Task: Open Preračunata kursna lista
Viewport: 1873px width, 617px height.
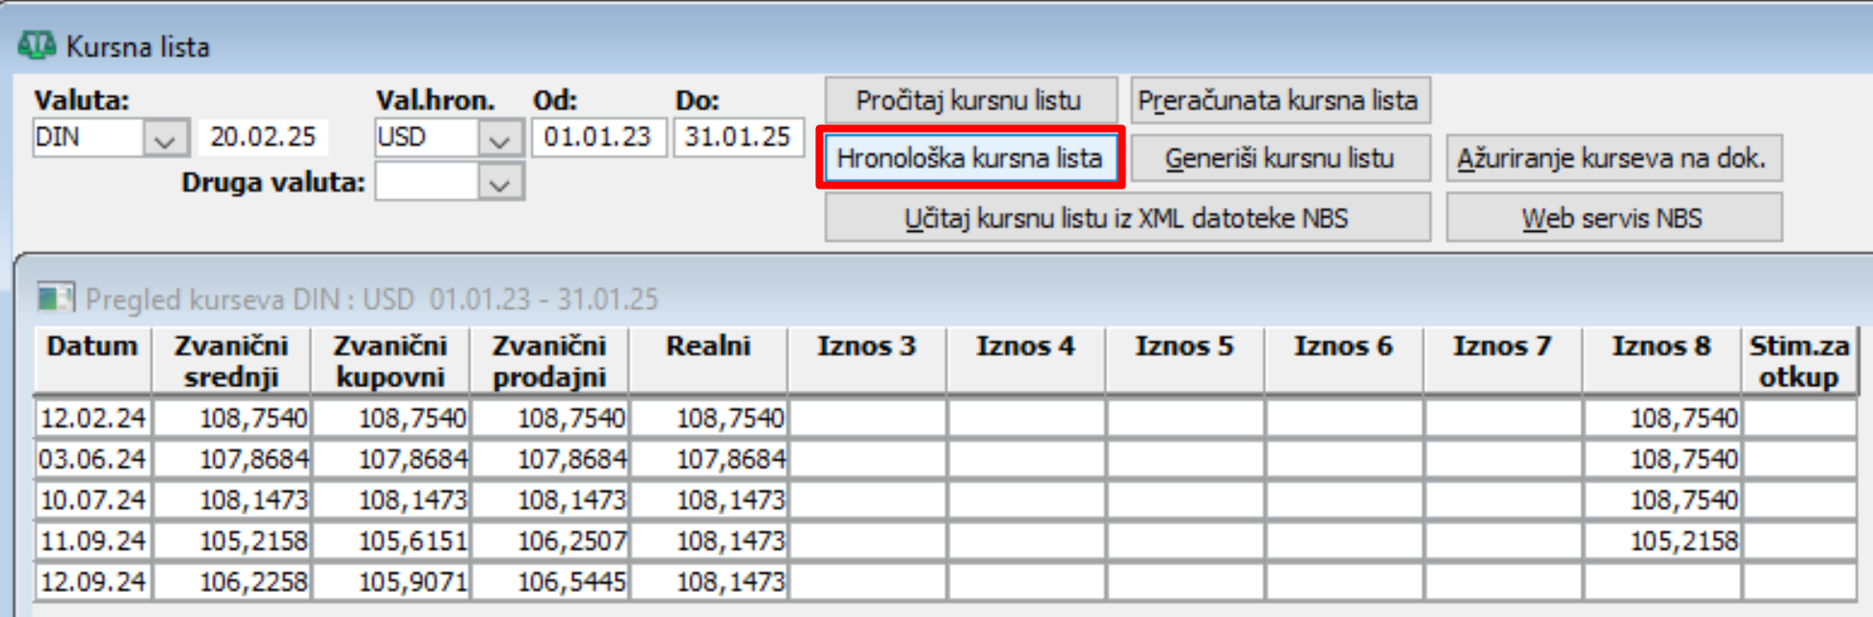Action: [x=1279, y=100]
